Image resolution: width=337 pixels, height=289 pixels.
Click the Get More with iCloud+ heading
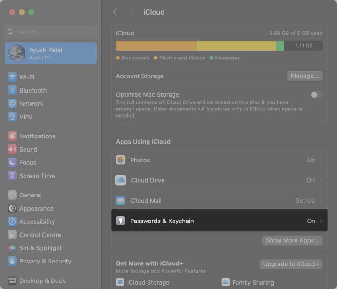[149, 263]
